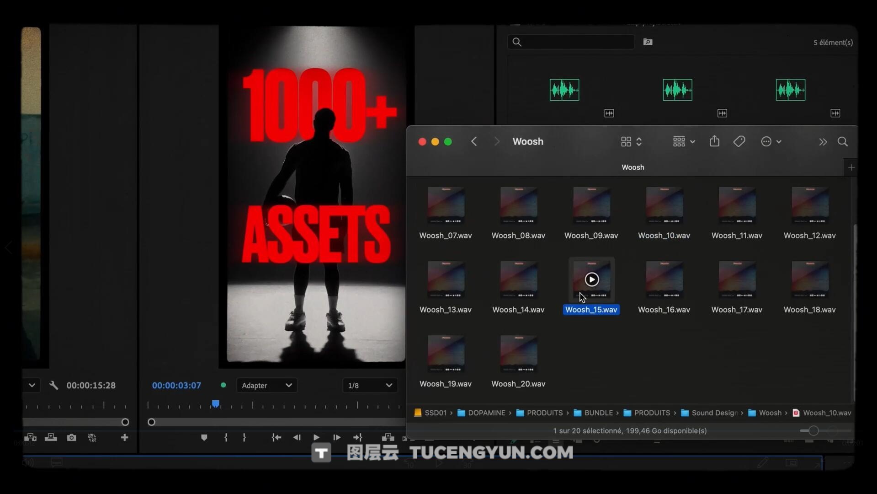Click the Add Marker button in Program monitor
Viewport: 877px width, 494px height.
(x=204, y=438)
